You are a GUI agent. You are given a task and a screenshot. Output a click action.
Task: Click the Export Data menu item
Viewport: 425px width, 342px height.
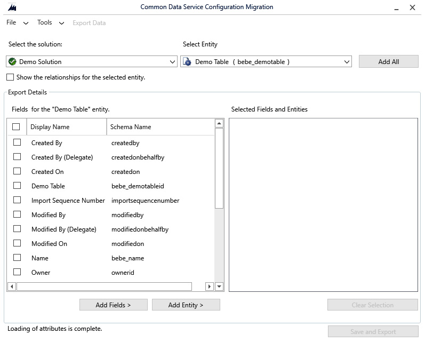click(x=89, y=23)
